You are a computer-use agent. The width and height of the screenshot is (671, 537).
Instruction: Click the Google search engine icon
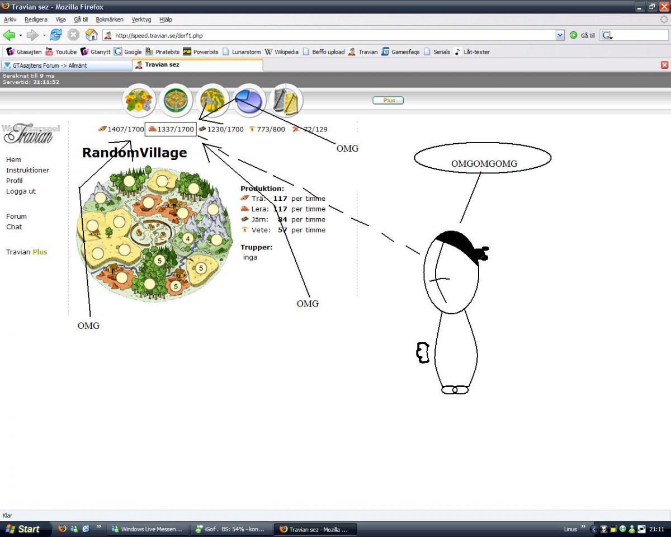(607, 35)
